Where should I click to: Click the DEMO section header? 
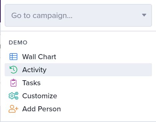point(18,42)
